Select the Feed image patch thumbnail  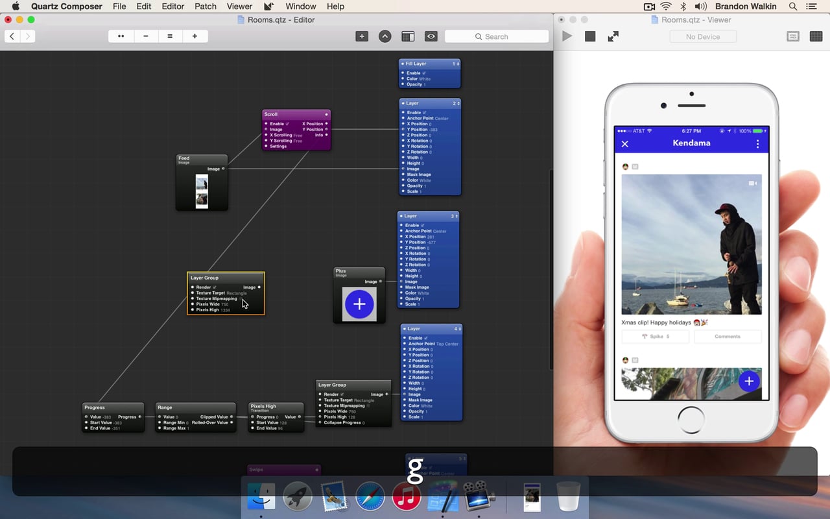coord(202,191)
